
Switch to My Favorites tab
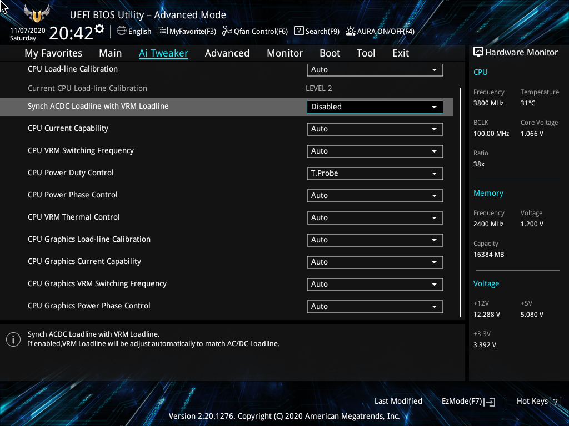(x=53, y=53)
